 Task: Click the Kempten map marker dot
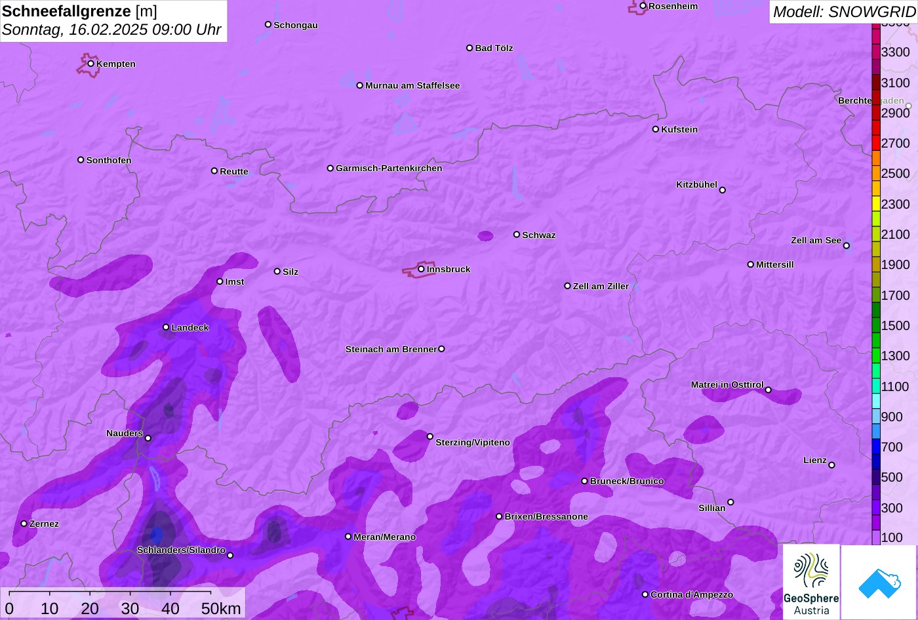91,64
